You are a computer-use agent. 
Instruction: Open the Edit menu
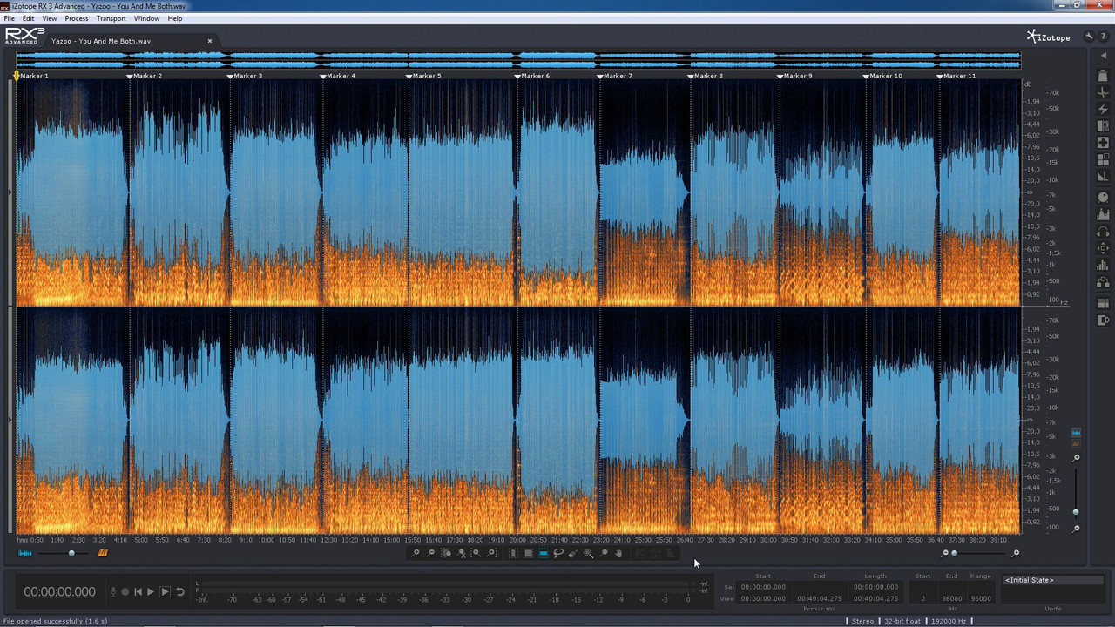(29, 18)
